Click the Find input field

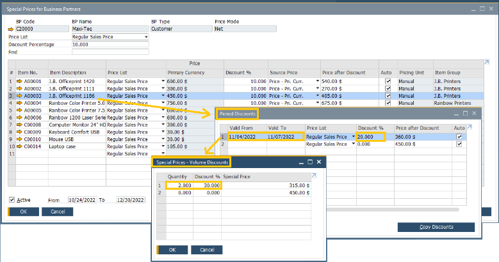pos(110,52)
